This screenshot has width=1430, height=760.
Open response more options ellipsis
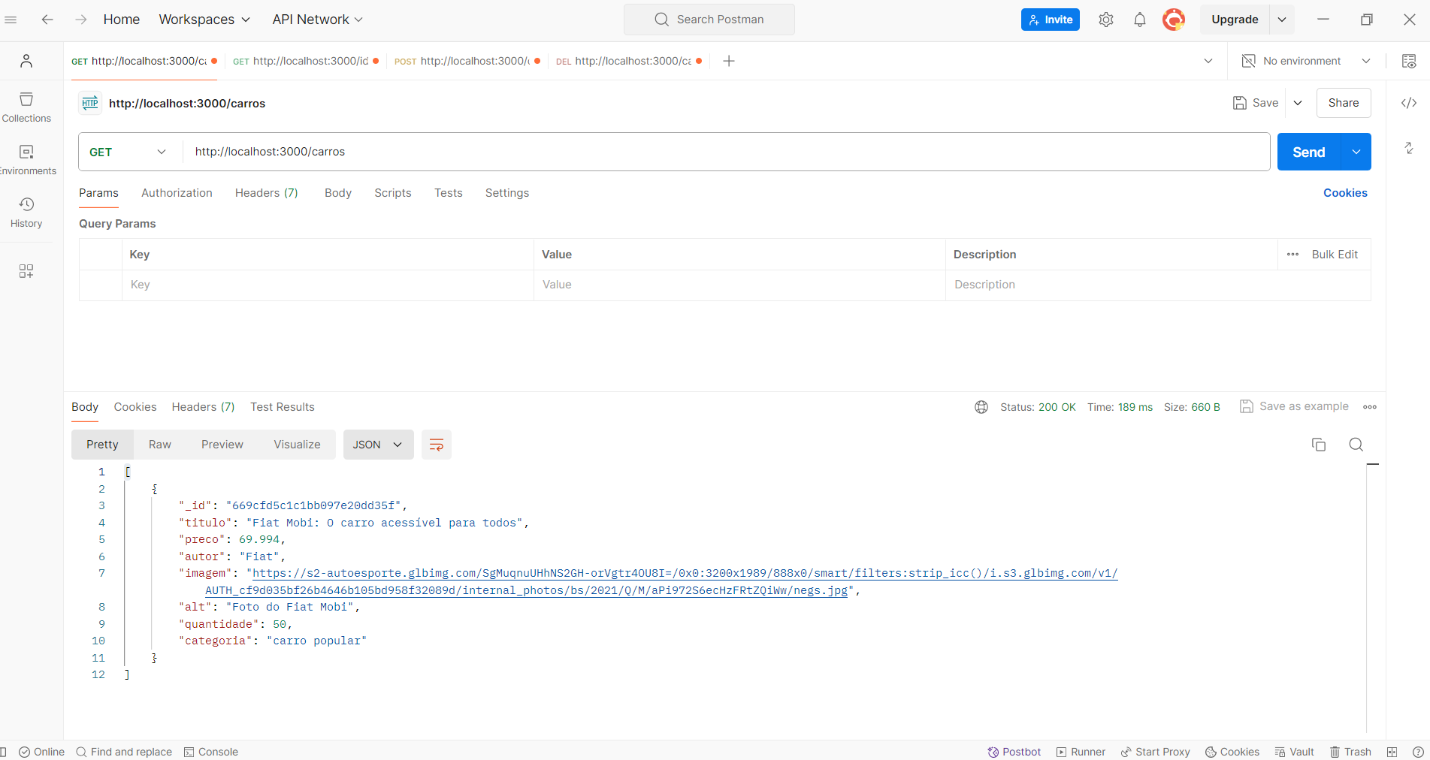click(x=1370, y=407)
